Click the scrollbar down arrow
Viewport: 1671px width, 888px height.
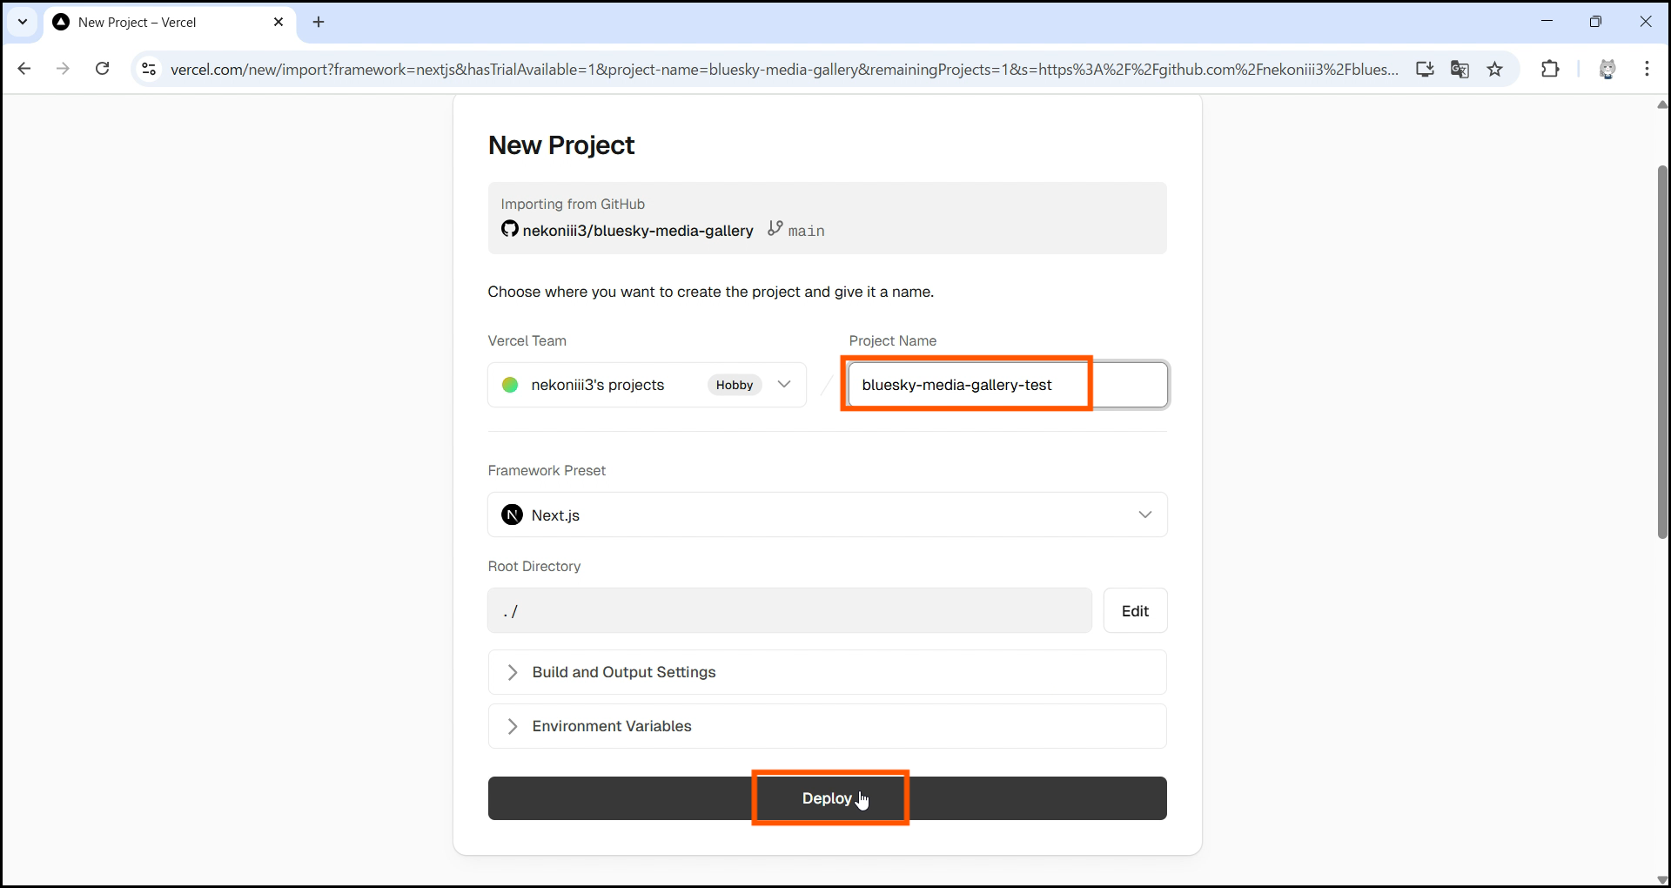pyautogui.click(x=1662, y=879)
